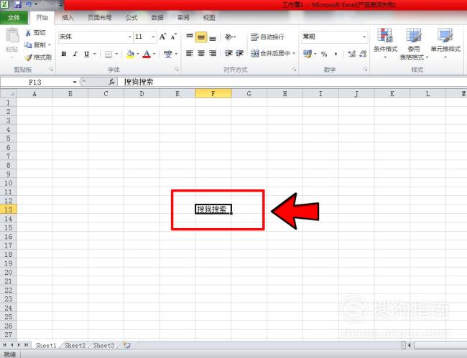Click accounting number format icon
467x358 pixels.
pyautogui.click(x=307, y=54)
